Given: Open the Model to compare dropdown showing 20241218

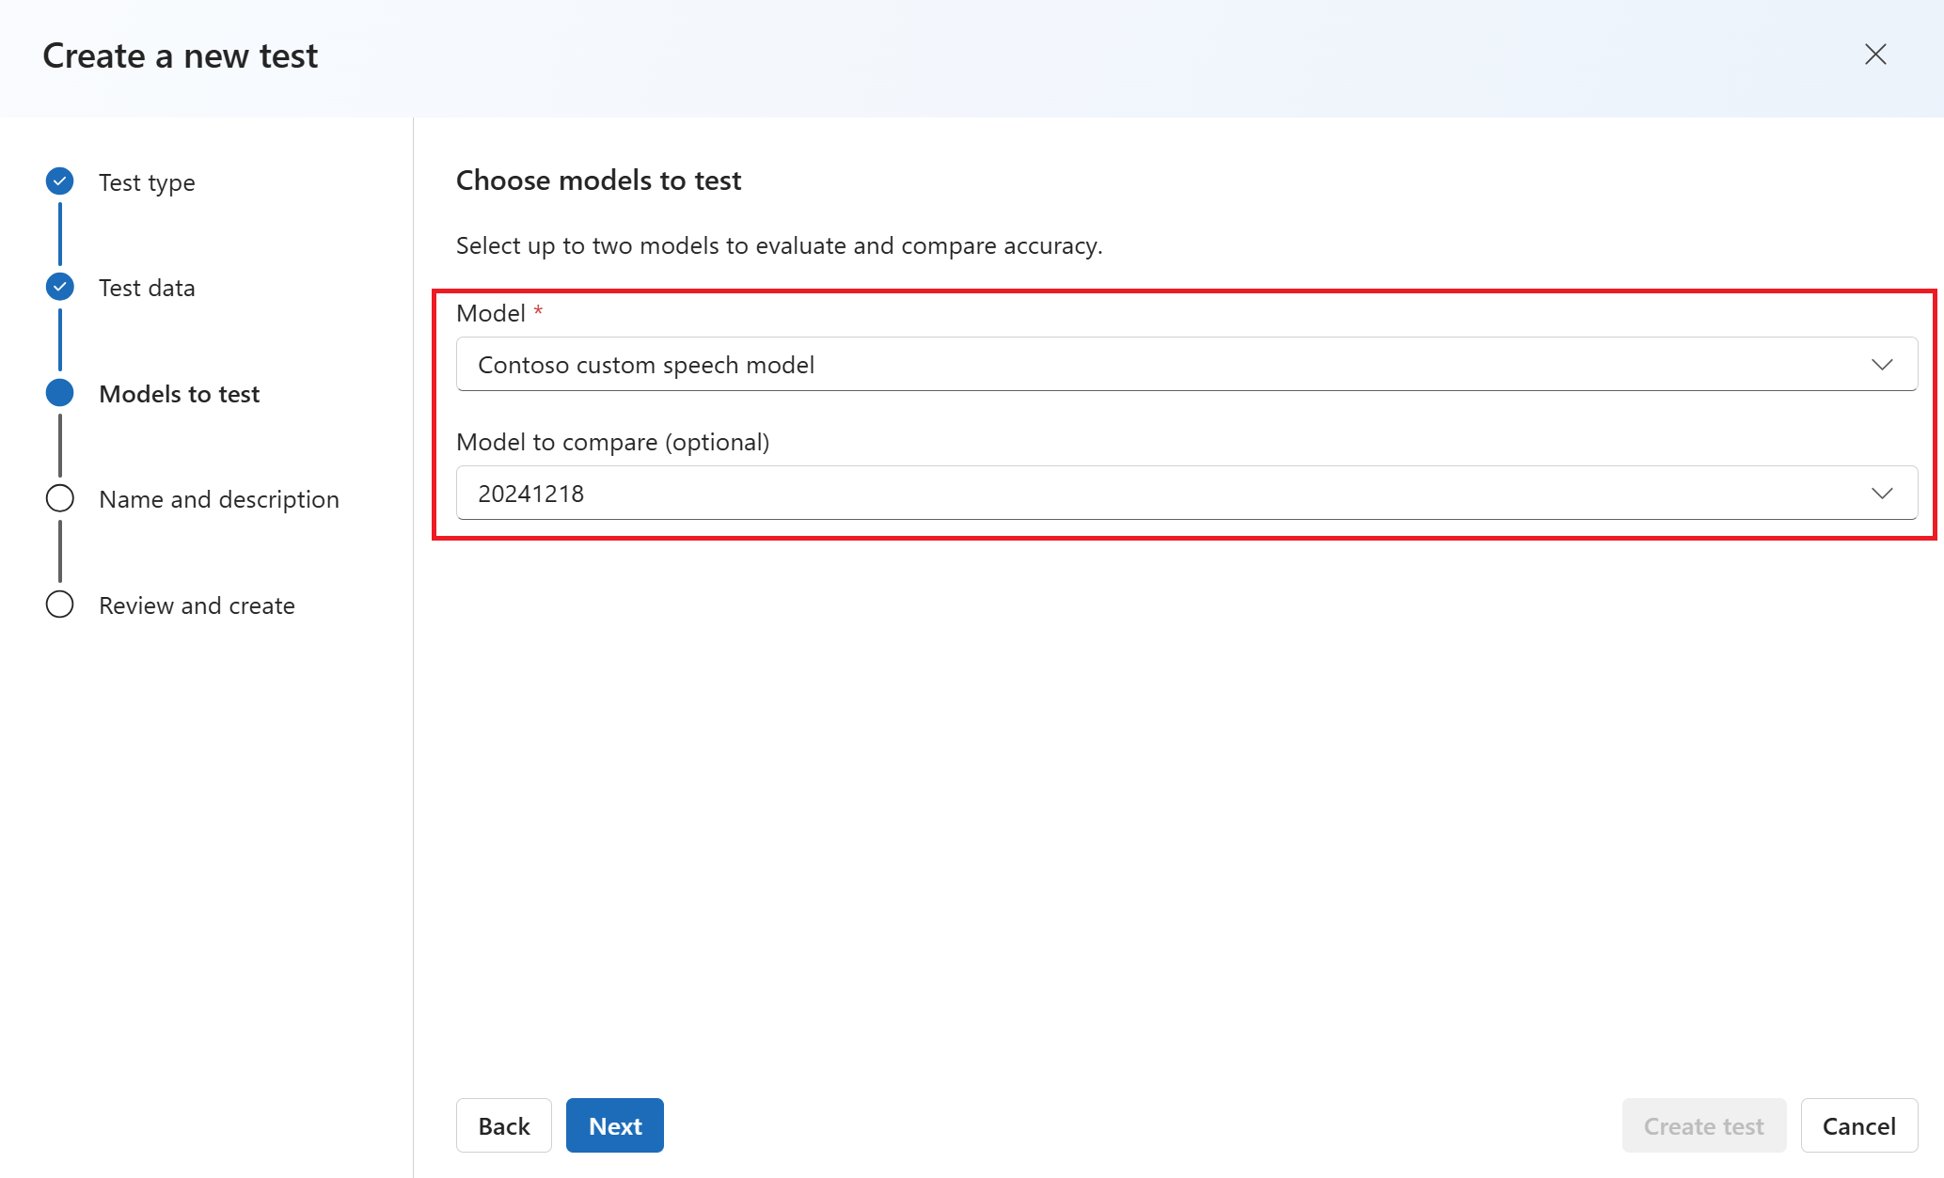Looking at the screenshot, I should 1187,493.
